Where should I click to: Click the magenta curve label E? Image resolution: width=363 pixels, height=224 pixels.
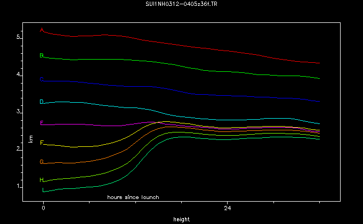click(42, 123)
